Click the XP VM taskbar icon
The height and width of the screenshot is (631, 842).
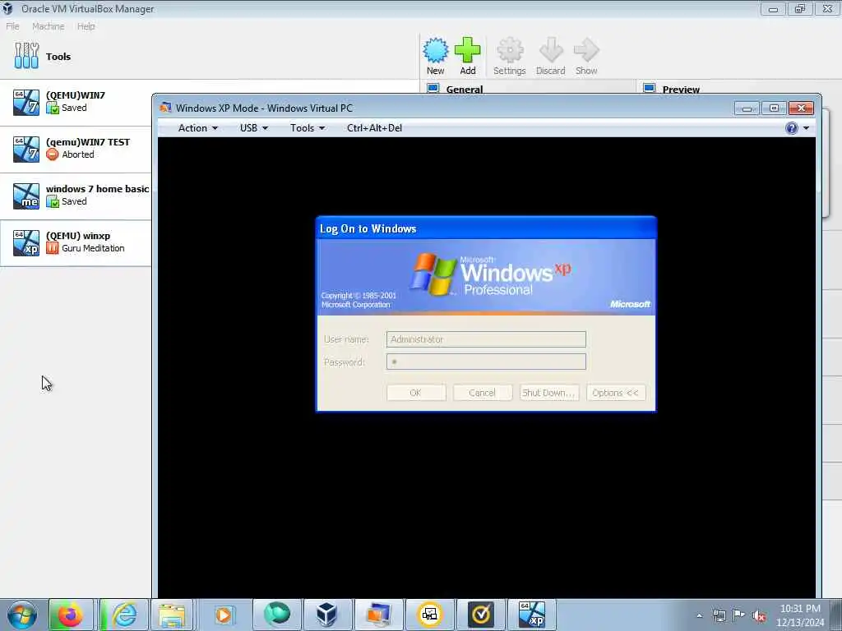[x=532, y=615]
